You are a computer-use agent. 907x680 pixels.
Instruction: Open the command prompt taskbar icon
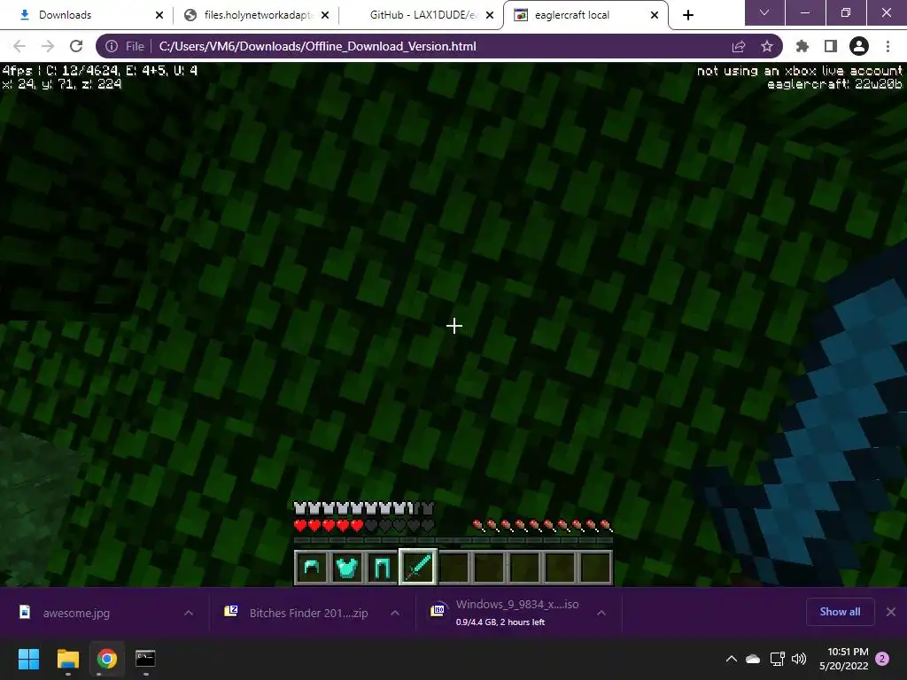145,659
